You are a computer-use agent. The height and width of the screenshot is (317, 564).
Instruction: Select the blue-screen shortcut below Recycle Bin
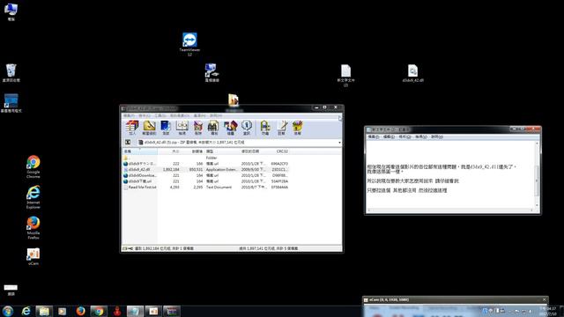11,103
